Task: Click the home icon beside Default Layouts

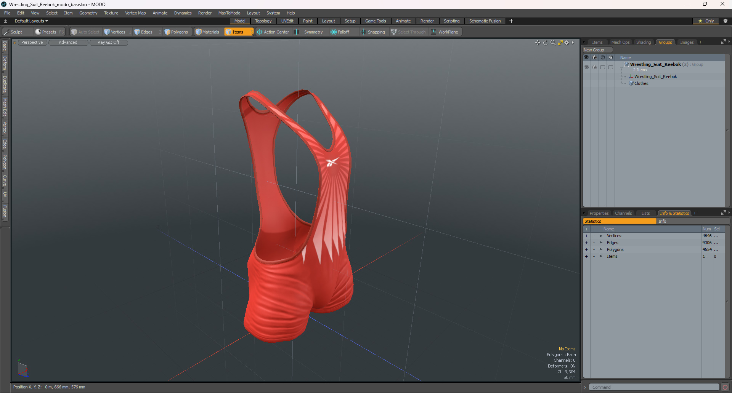Action: pos(5,21)
